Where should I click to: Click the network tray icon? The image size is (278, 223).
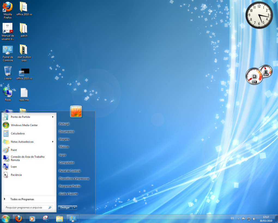[249, 219]
